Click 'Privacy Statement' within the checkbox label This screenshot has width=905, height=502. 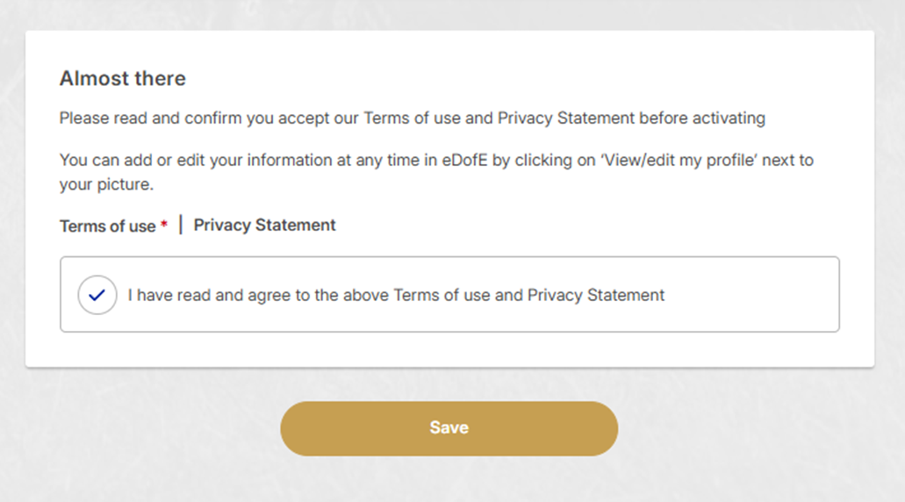(x=596, y=296)
